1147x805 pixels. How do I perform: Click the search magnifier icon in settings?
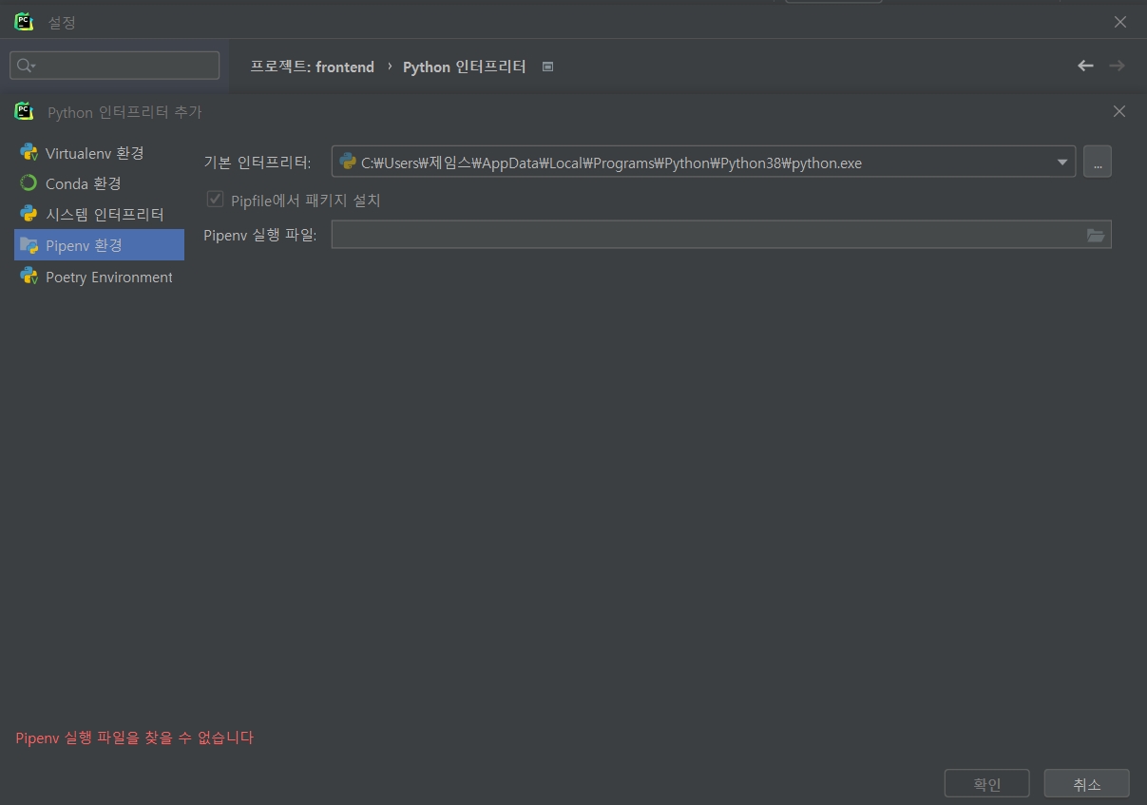coord(26,66)
